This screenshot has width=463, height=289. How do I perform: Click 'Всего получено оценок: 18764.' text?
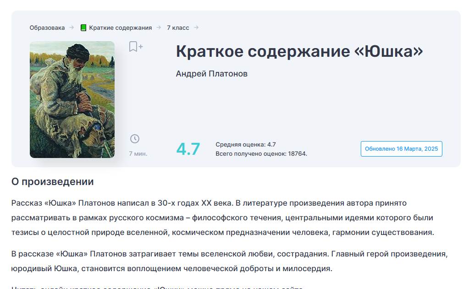[261, 153]
